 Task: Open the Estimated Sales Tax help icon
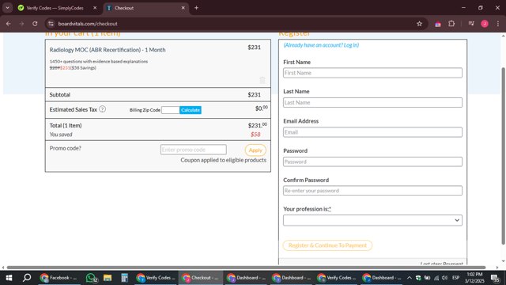coord(102,109)
